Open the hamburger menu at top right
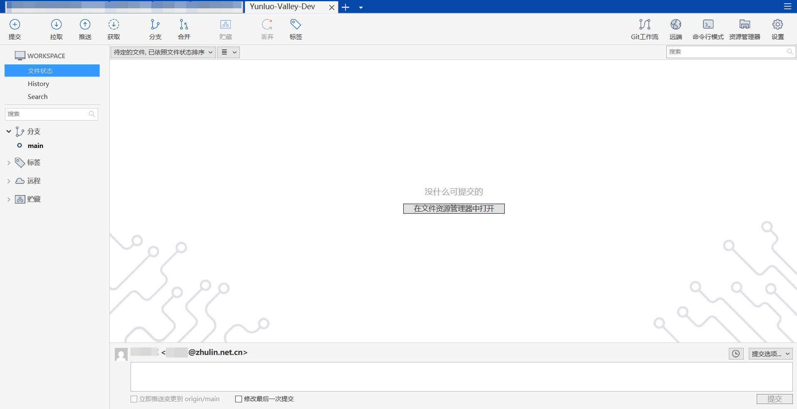 787,7
